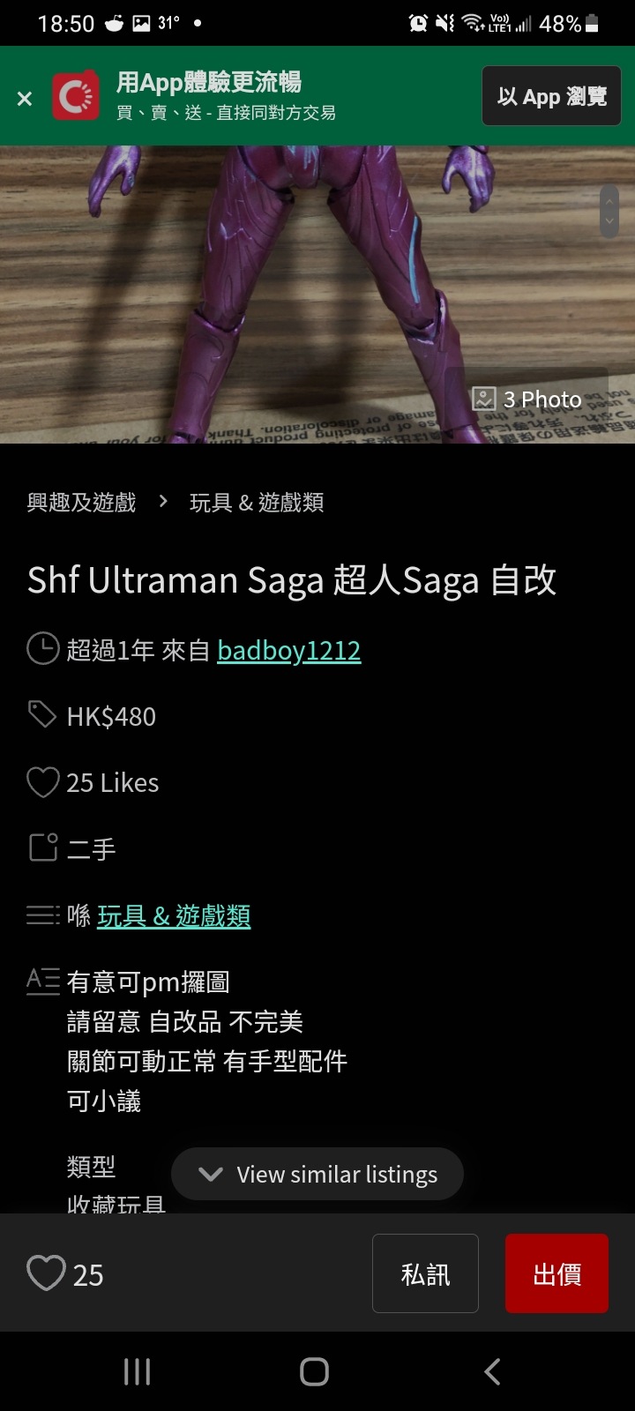Open the 3 Photo gallery indicator
635x1411 pixels.
[527, 399]
